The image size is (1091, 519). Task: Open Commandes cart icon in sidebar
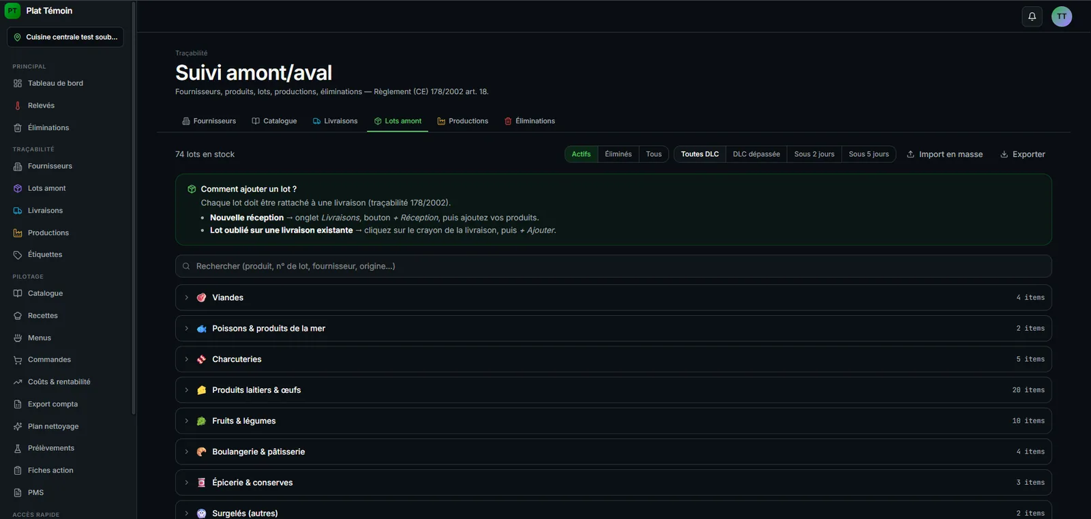click(18, 360)
